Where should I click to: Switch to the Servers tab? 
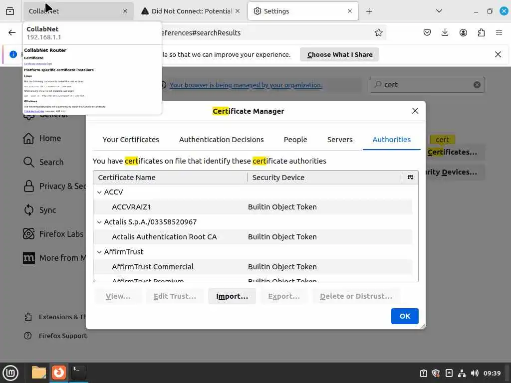(339, 140)
